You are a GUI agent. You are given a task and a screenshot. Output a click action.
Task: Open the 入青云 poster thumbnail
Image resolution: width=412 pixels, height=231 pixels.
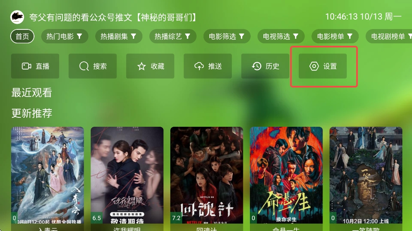48,175
